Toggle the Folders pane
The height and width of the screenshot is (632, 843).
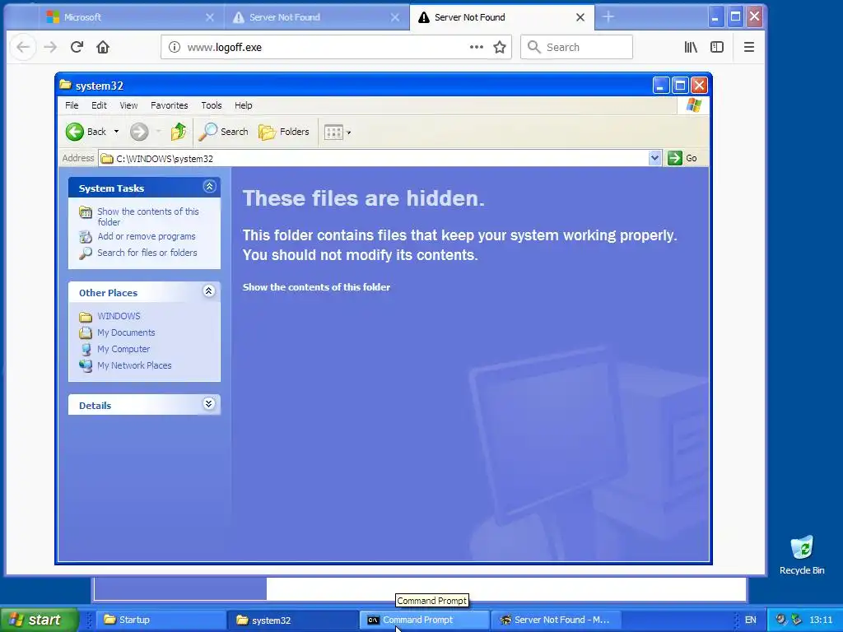point(284,132)
